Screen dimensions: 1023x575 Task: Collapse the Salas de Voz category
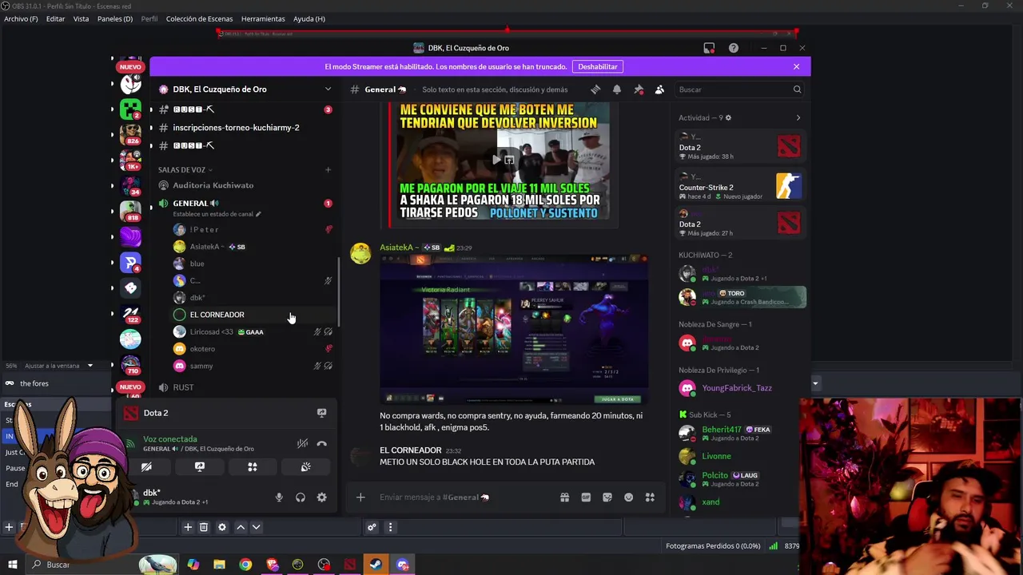pos(185,169)
